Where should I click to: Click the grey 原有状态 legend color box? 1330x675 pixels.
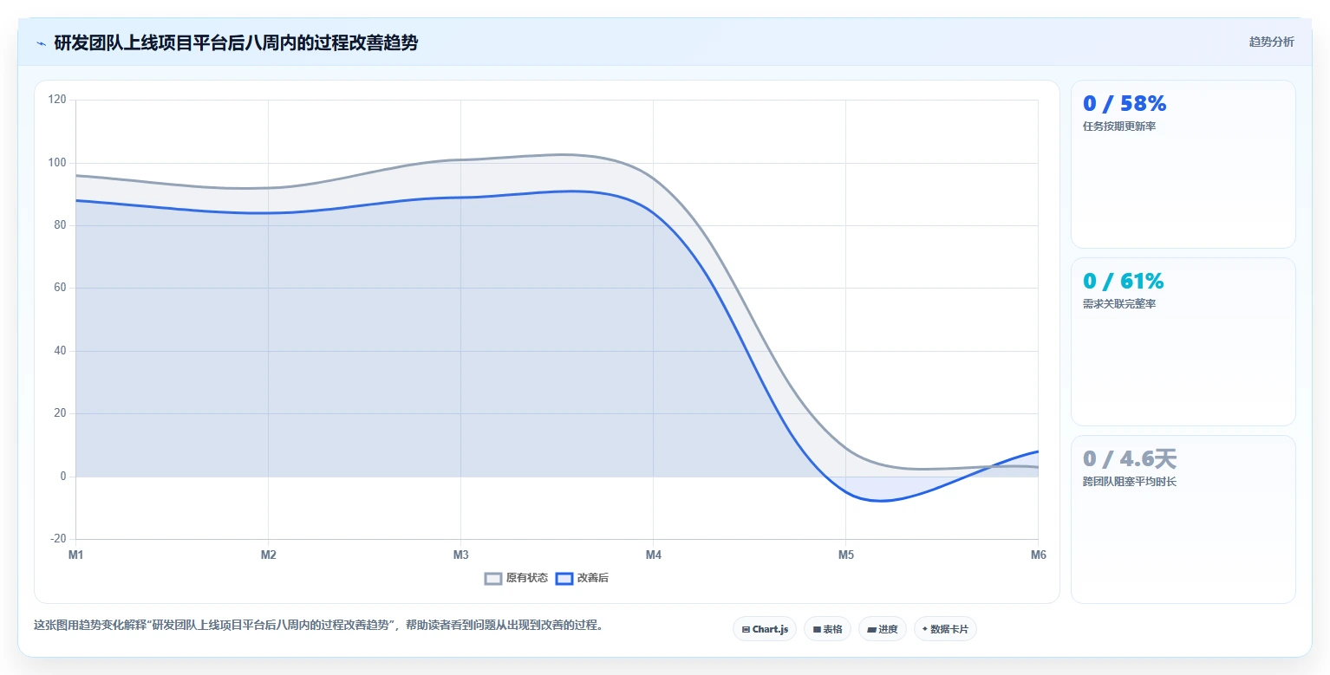(493, 579)
